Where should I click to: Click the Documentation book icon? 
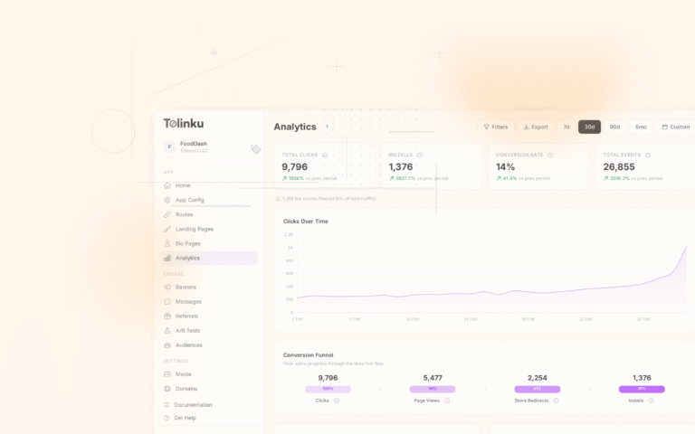(167, 405)
